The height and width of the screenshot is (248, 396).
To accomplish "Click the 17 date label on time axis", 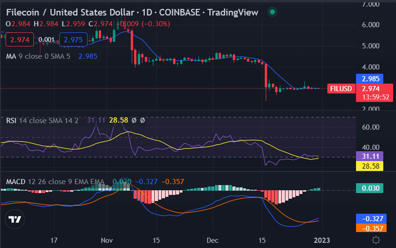I will [54, 240].
